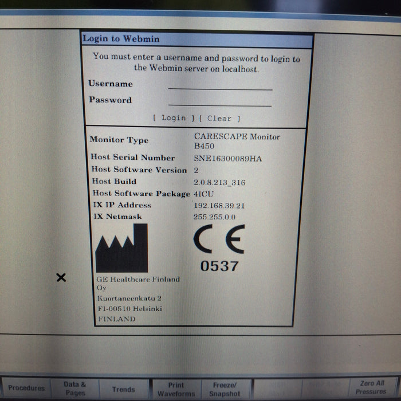The height and width of the screenshot is (401, 401).
Task: Select Print Waveforms
Action: coord(176,389)
